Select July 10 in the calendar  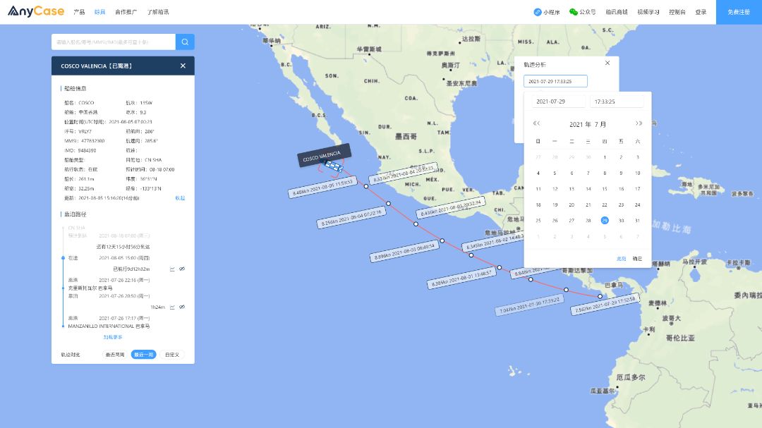pos(638,173)
